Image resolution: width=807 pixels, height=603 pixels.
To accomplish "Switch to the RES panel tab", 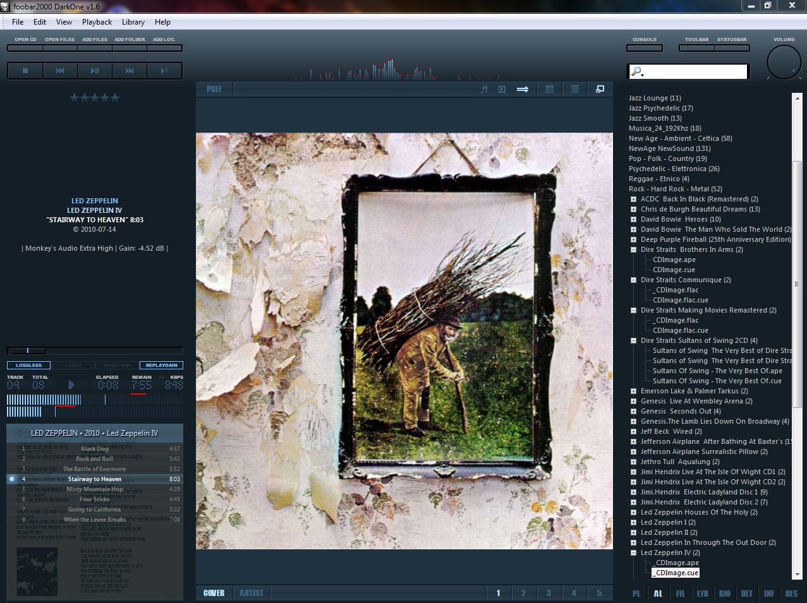I will pyautogui.click(x=791, y=594).
